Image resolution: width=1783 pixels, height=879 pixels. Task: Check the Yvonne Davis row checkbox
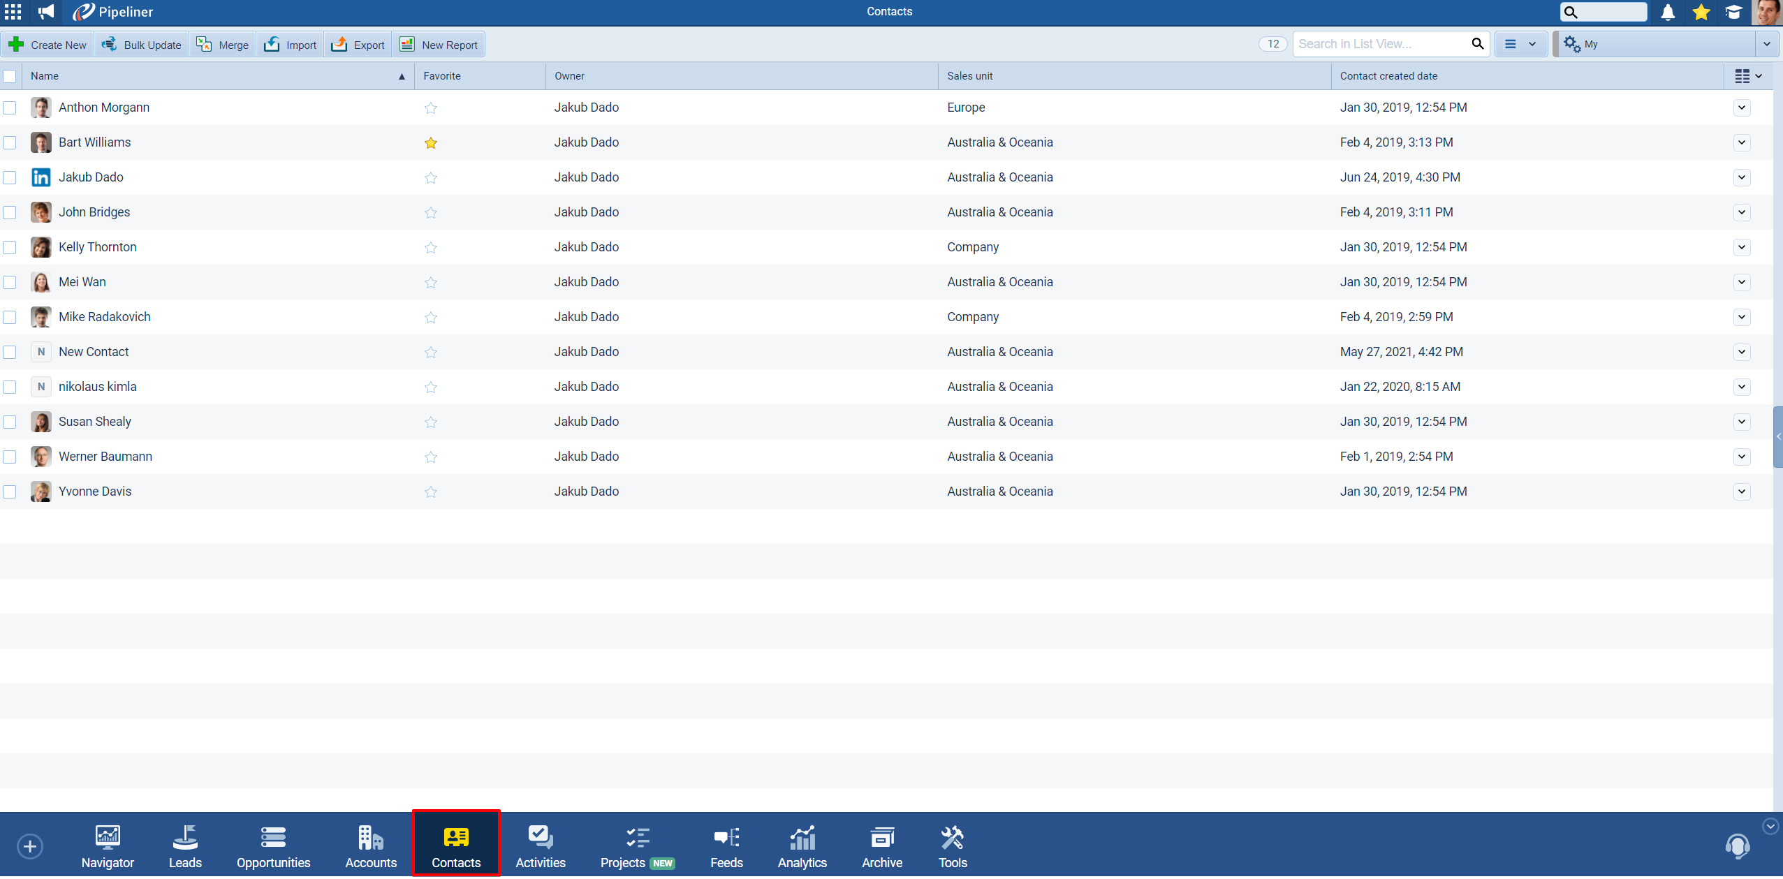coord(10,492)
